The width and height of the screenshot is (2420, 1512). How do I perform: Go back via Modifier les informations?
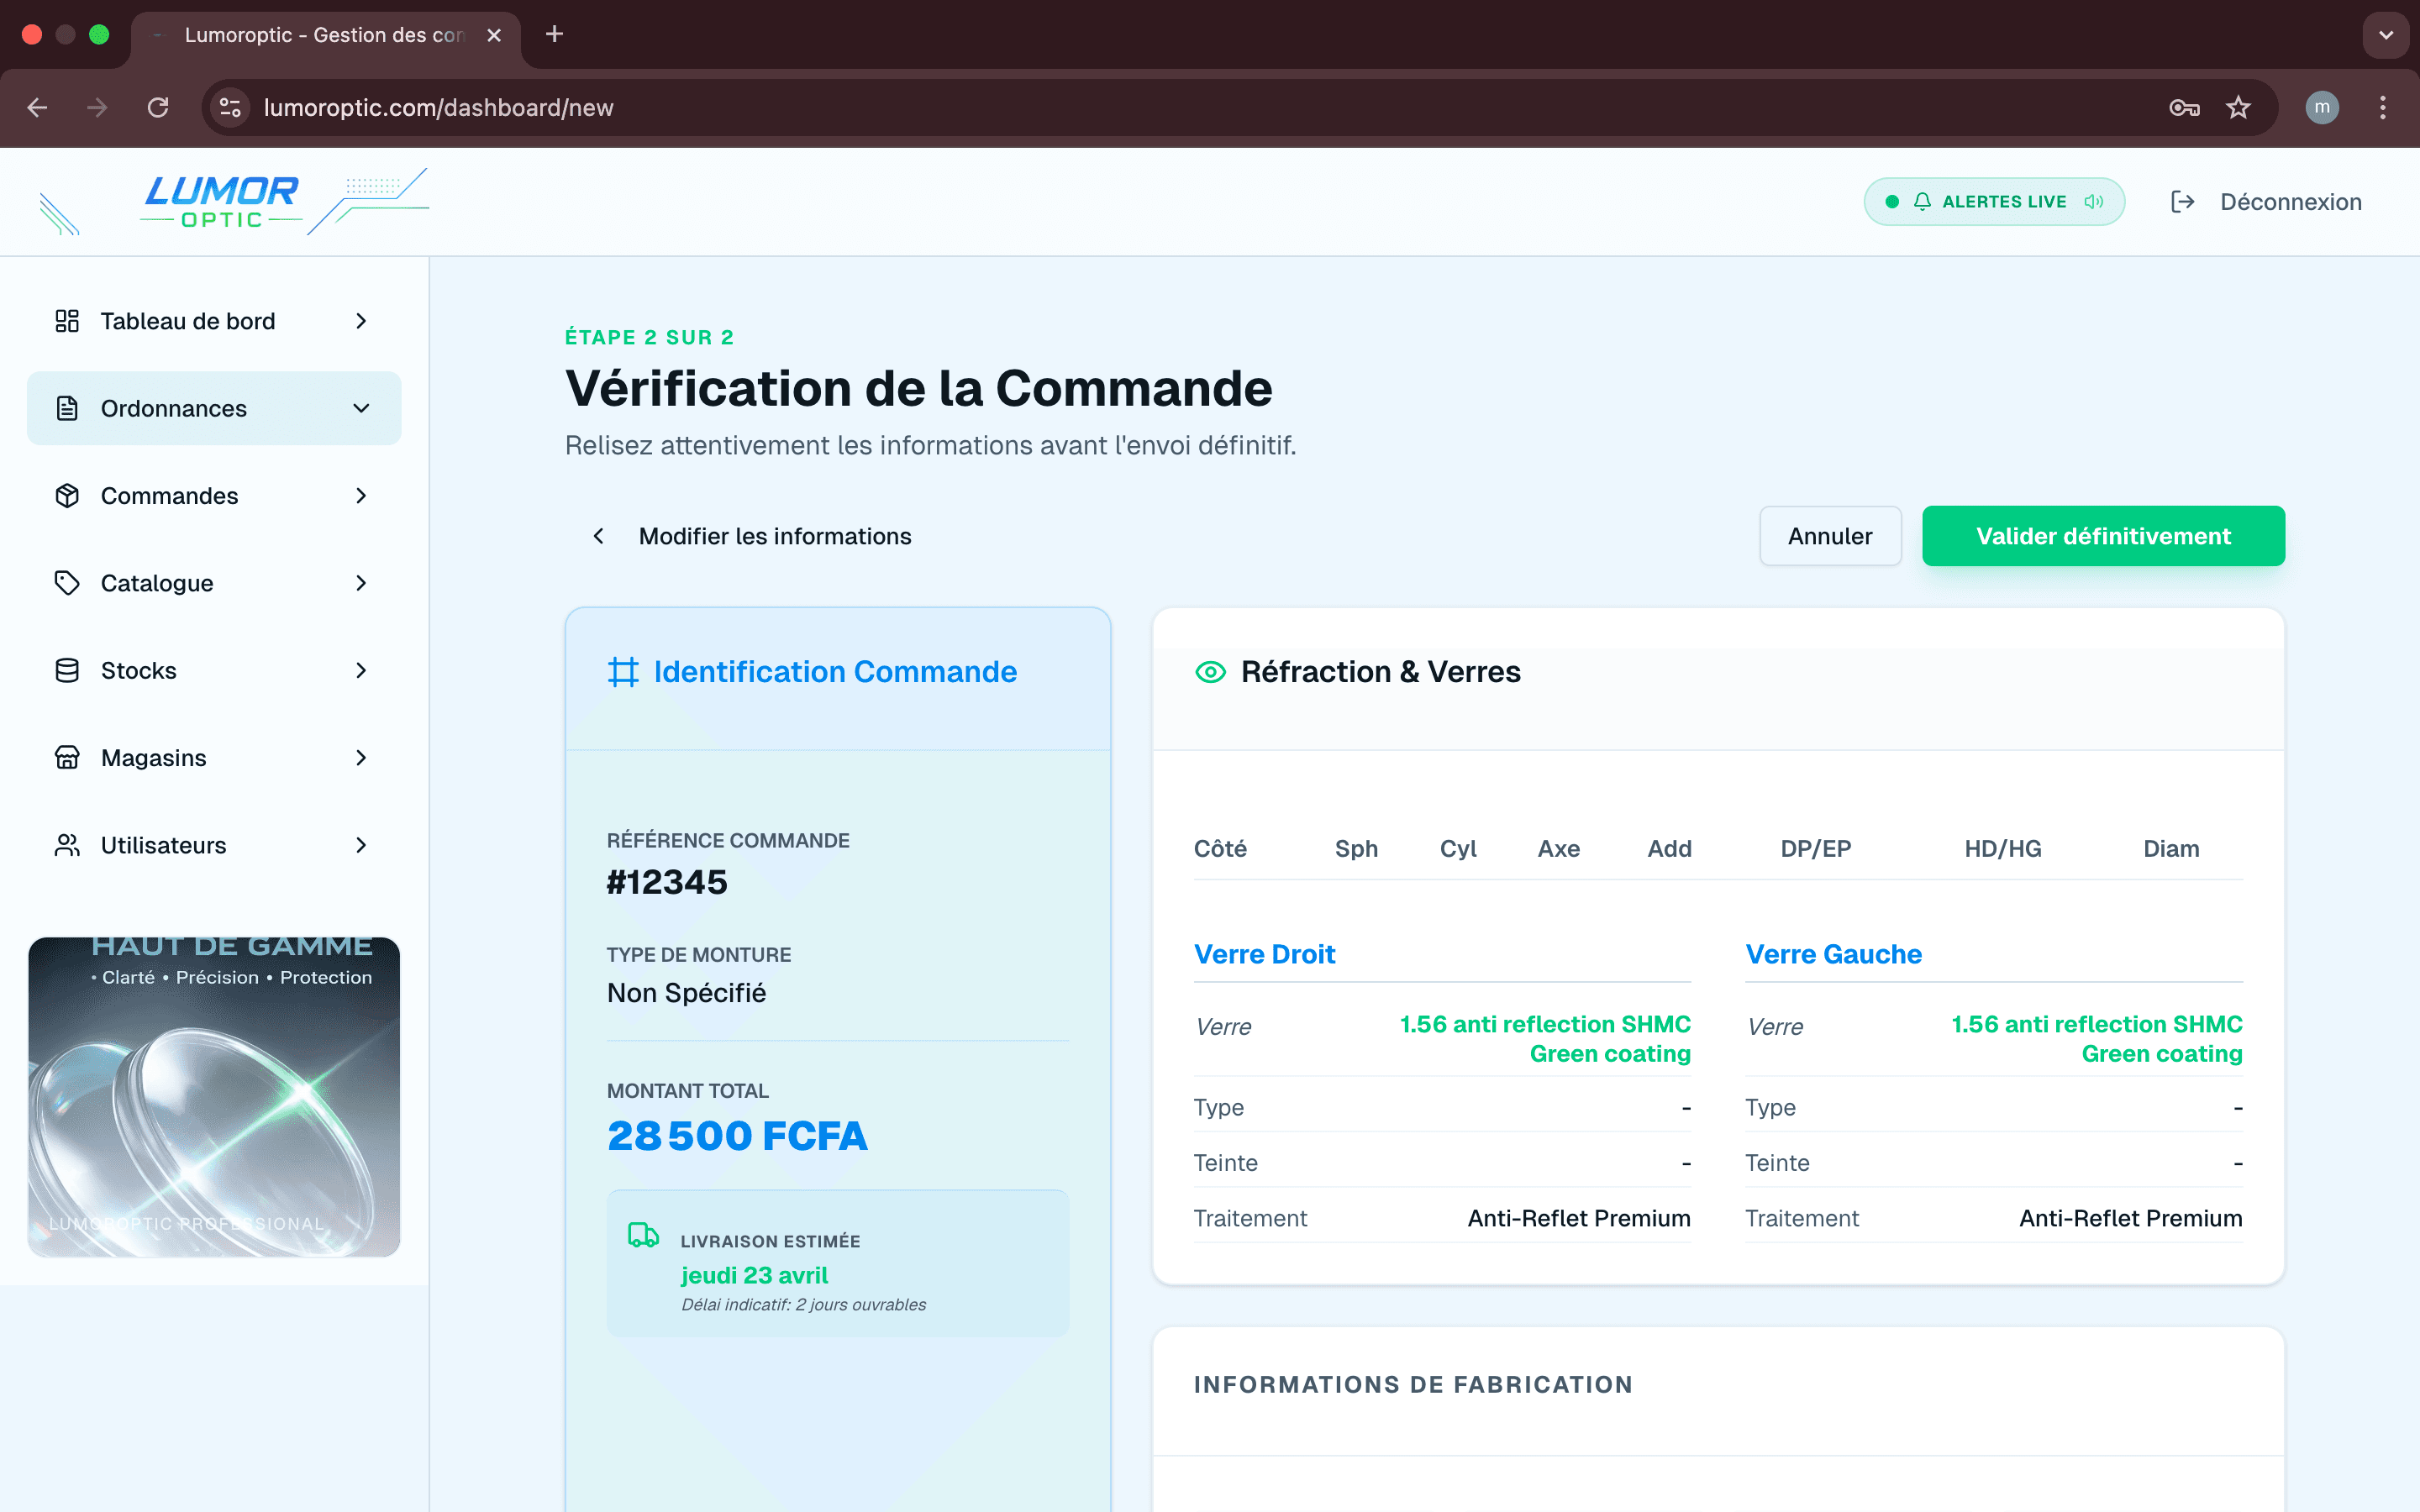coord(752,536)
